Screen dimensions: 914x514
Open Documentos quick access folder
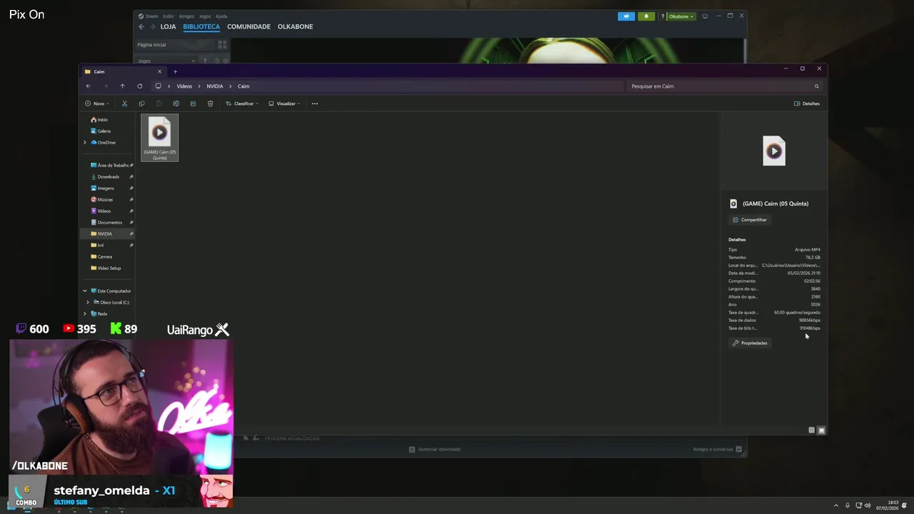tap(106, 223)
